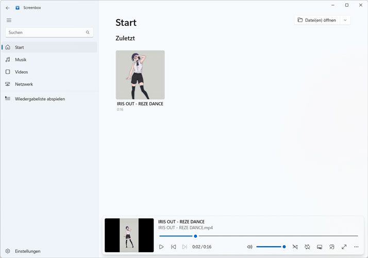Screen dimensions: 368x258
Task: Go to the Videos section
Action: [21, 72]
